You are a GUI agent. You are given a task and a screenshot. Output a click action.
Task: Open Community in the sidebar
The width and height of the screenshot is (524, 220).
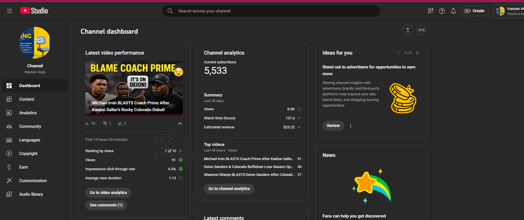35,126
